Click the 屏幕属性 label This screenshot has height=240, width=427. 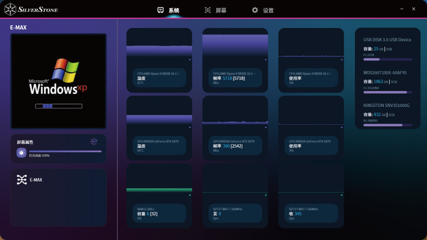click(25, 142)
